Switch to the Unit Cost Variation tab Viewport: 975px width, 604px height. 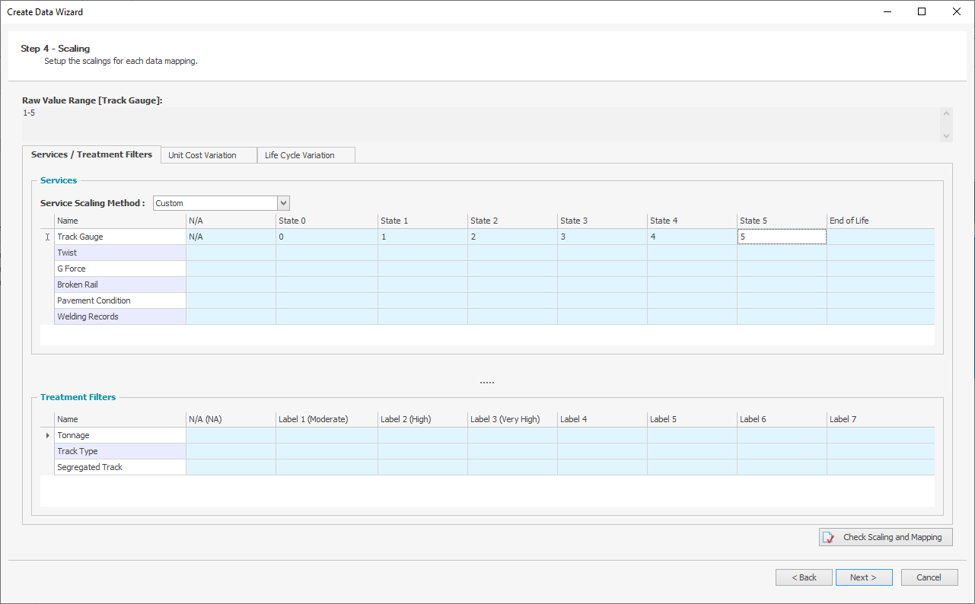(209, 154)
